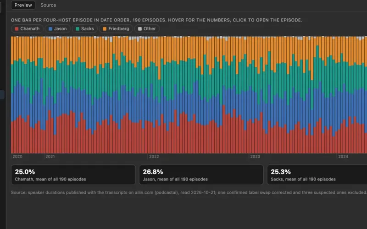Click the 26.8% Jason mean card

(201, 175)
